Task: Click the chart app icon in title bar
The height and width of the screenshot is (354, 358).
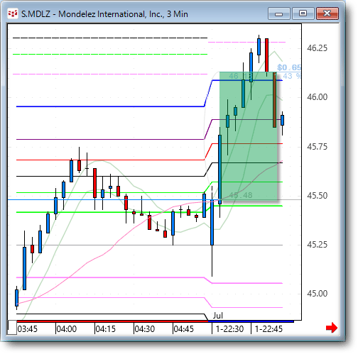Action: click(13, 14)
